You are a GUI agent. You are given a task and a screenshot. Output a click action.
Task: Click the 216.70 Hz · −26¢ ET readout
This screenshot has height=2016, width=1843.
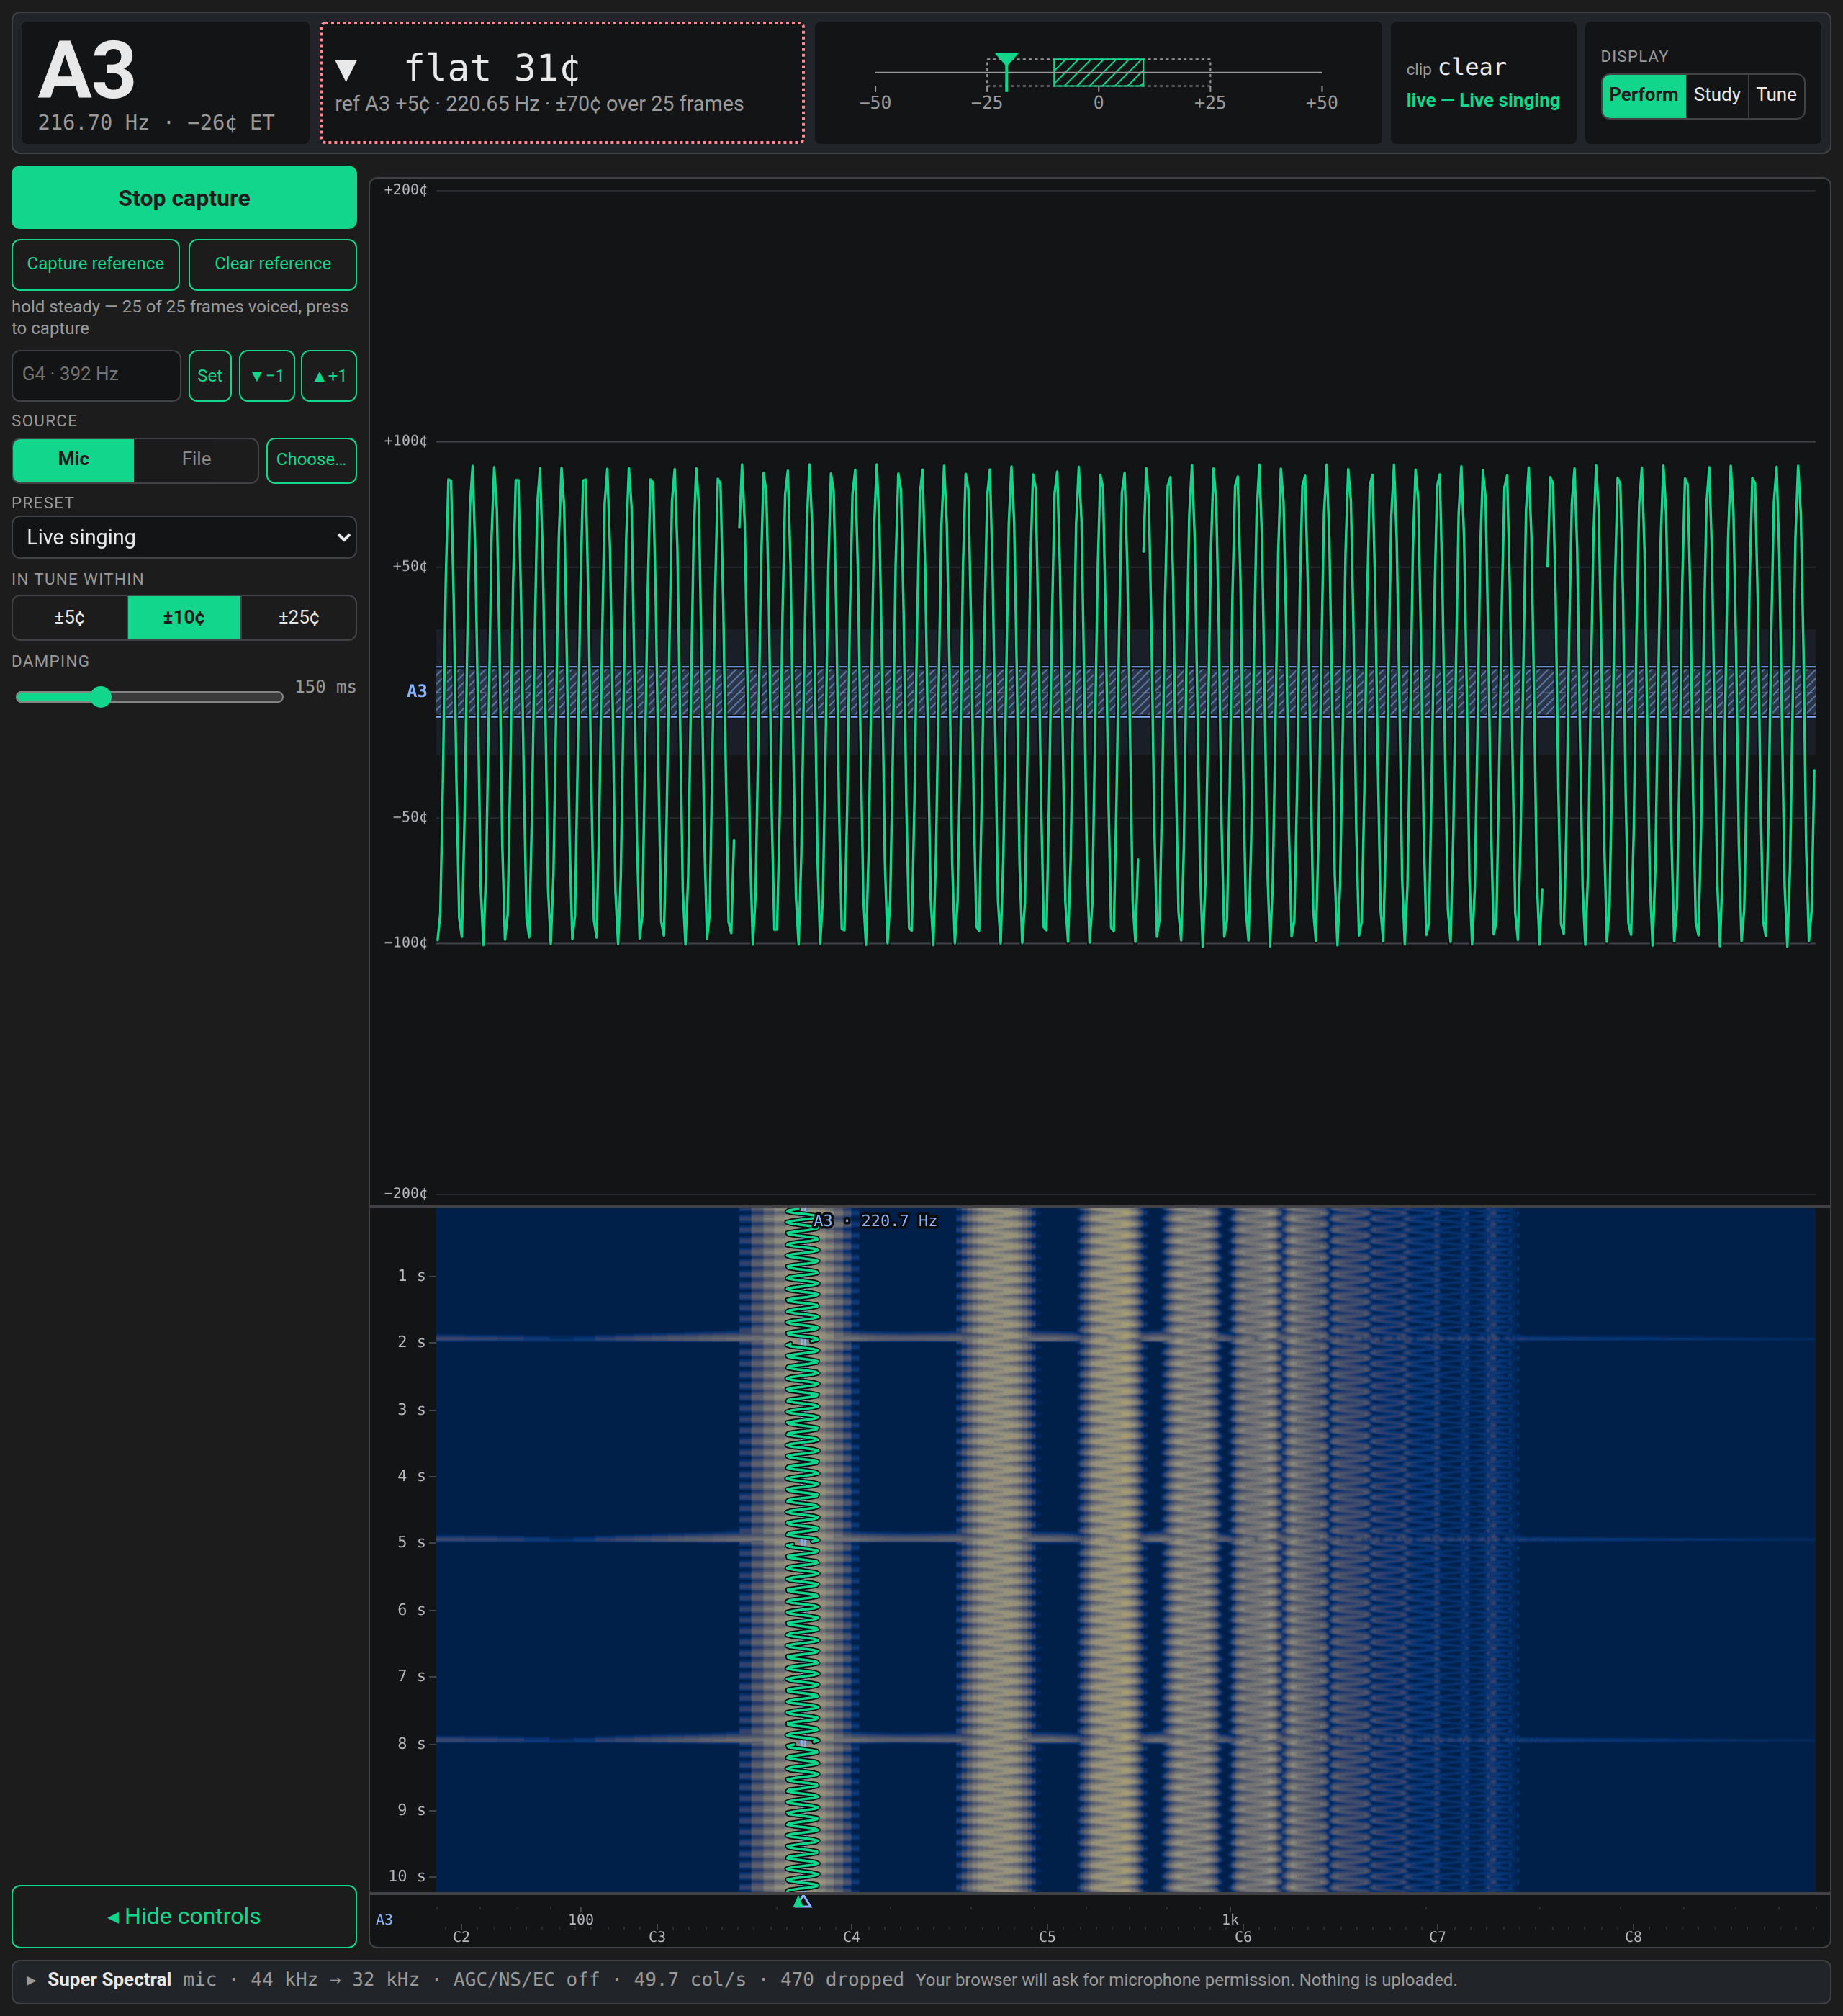point(156,123)
